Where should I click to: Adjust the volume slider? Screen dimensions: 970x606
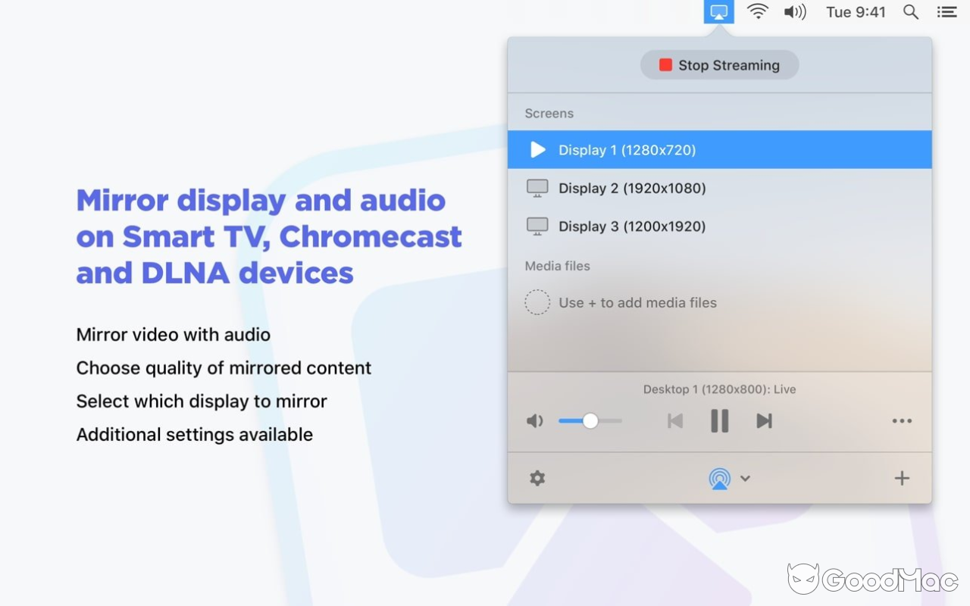(x=590, y=420)
